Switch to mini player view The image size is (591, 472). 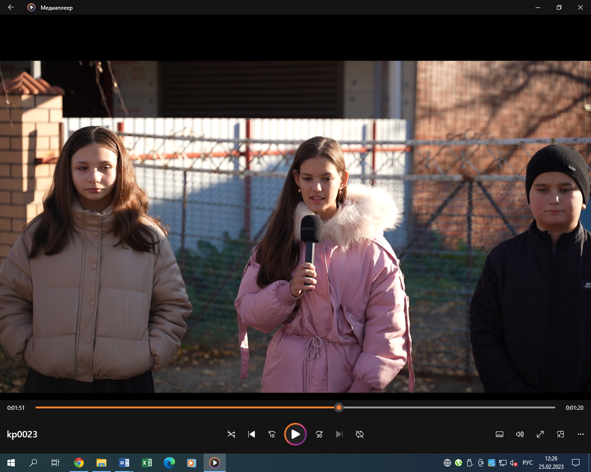[560, 434]
